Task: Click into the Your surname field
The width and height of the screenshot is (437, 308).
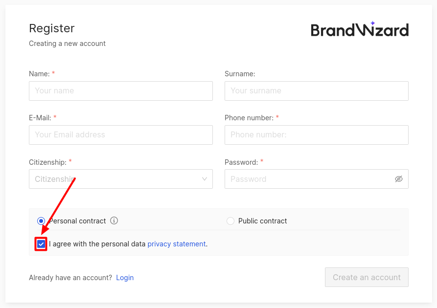Action: [316, 91]
